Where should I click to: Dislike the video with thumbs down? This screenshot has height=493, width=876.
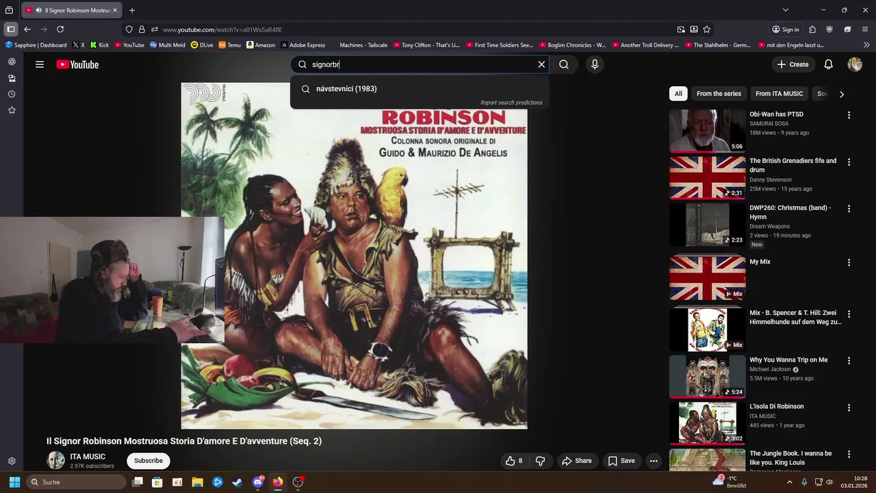(540, 461)
